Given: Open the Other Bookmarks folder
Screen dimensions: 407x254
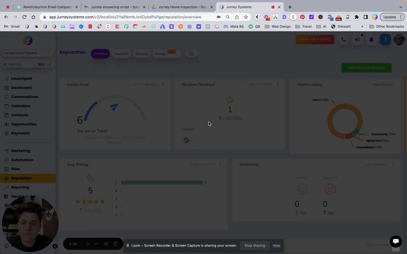Looking at the screenshot, I should (387, 26).
